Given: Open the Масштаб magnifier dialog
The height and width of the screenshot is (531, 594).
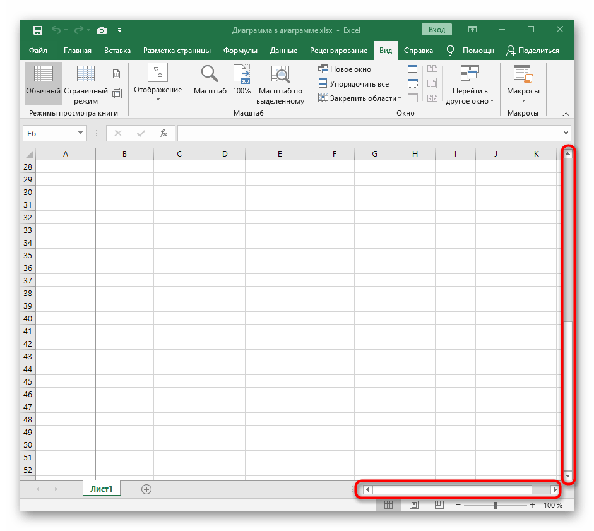Looking at the screenshot, I should [x=210, y=80].
